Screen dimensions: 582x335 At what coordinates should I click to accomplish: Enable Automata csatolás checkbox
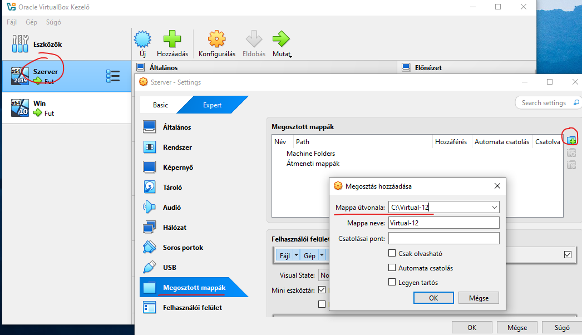pyautogui.click(x=392, y=268)
